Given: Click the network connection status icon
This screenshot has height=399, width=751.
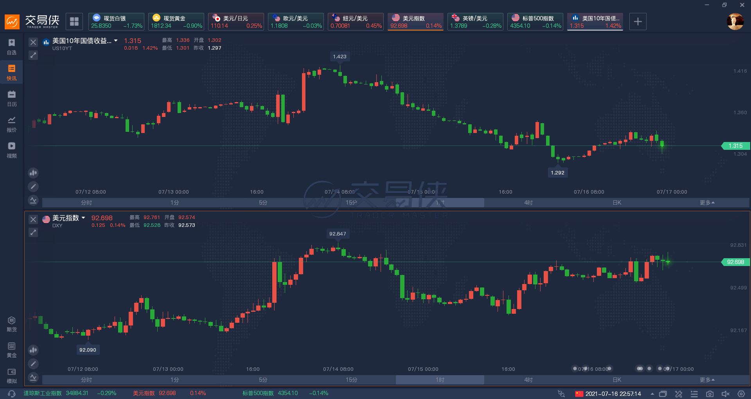Looking at the screenshot, I should click(x=561, y=394).
